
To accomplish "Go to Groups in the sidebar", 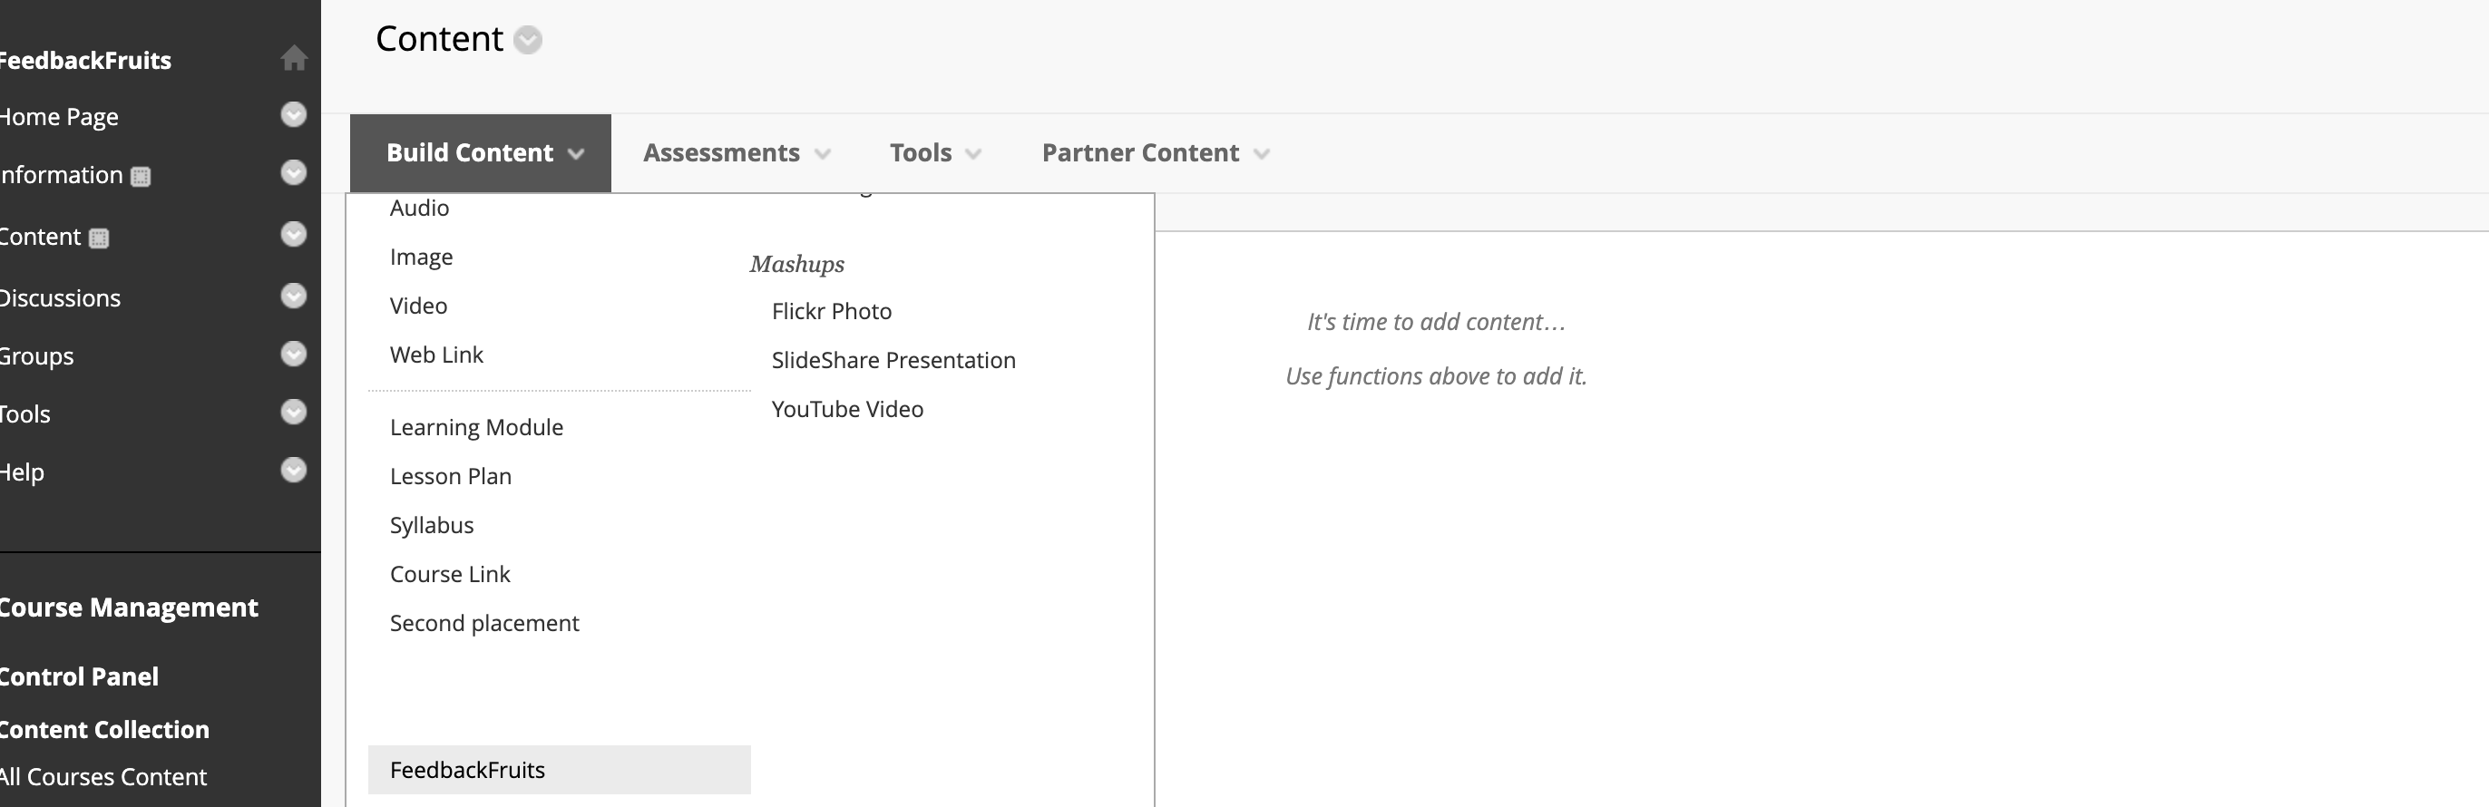I will click(x=36, y=356).
